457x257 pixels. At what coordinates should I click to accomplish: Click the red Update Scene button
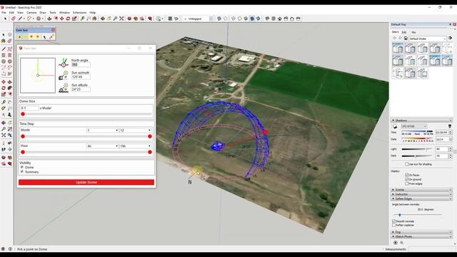[86, 182]
